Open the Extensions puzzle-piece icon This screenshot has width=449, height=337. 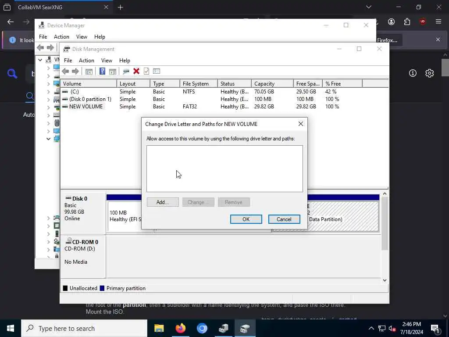point(407,22)
